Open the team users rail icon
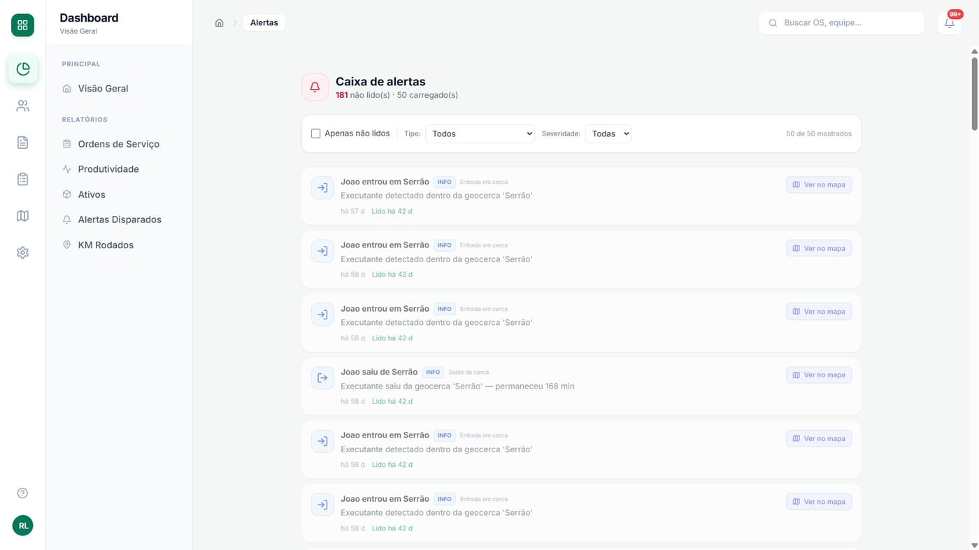The height and width of the screenshot is (550, 979). pyautogui.click(x=22, y=106)
